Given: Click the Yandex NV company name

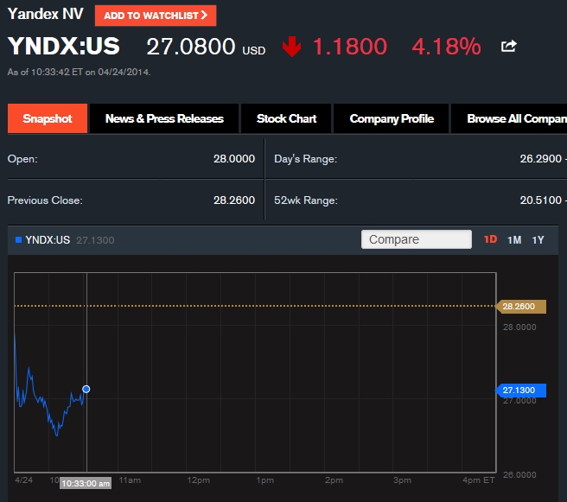Looking at the screenshot, I should 45,15.
